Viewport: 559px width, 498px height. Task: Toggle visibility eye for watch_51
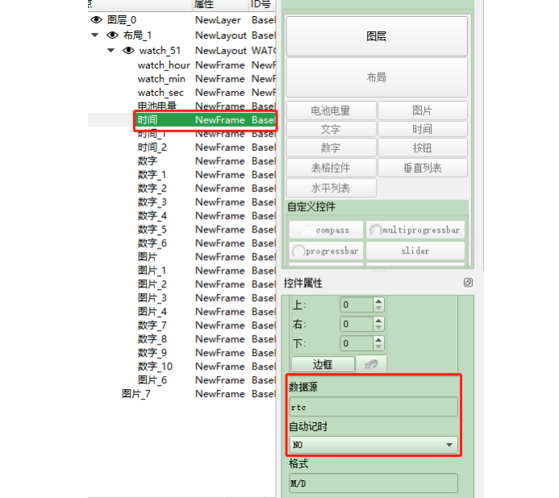[x=129, y=50]
